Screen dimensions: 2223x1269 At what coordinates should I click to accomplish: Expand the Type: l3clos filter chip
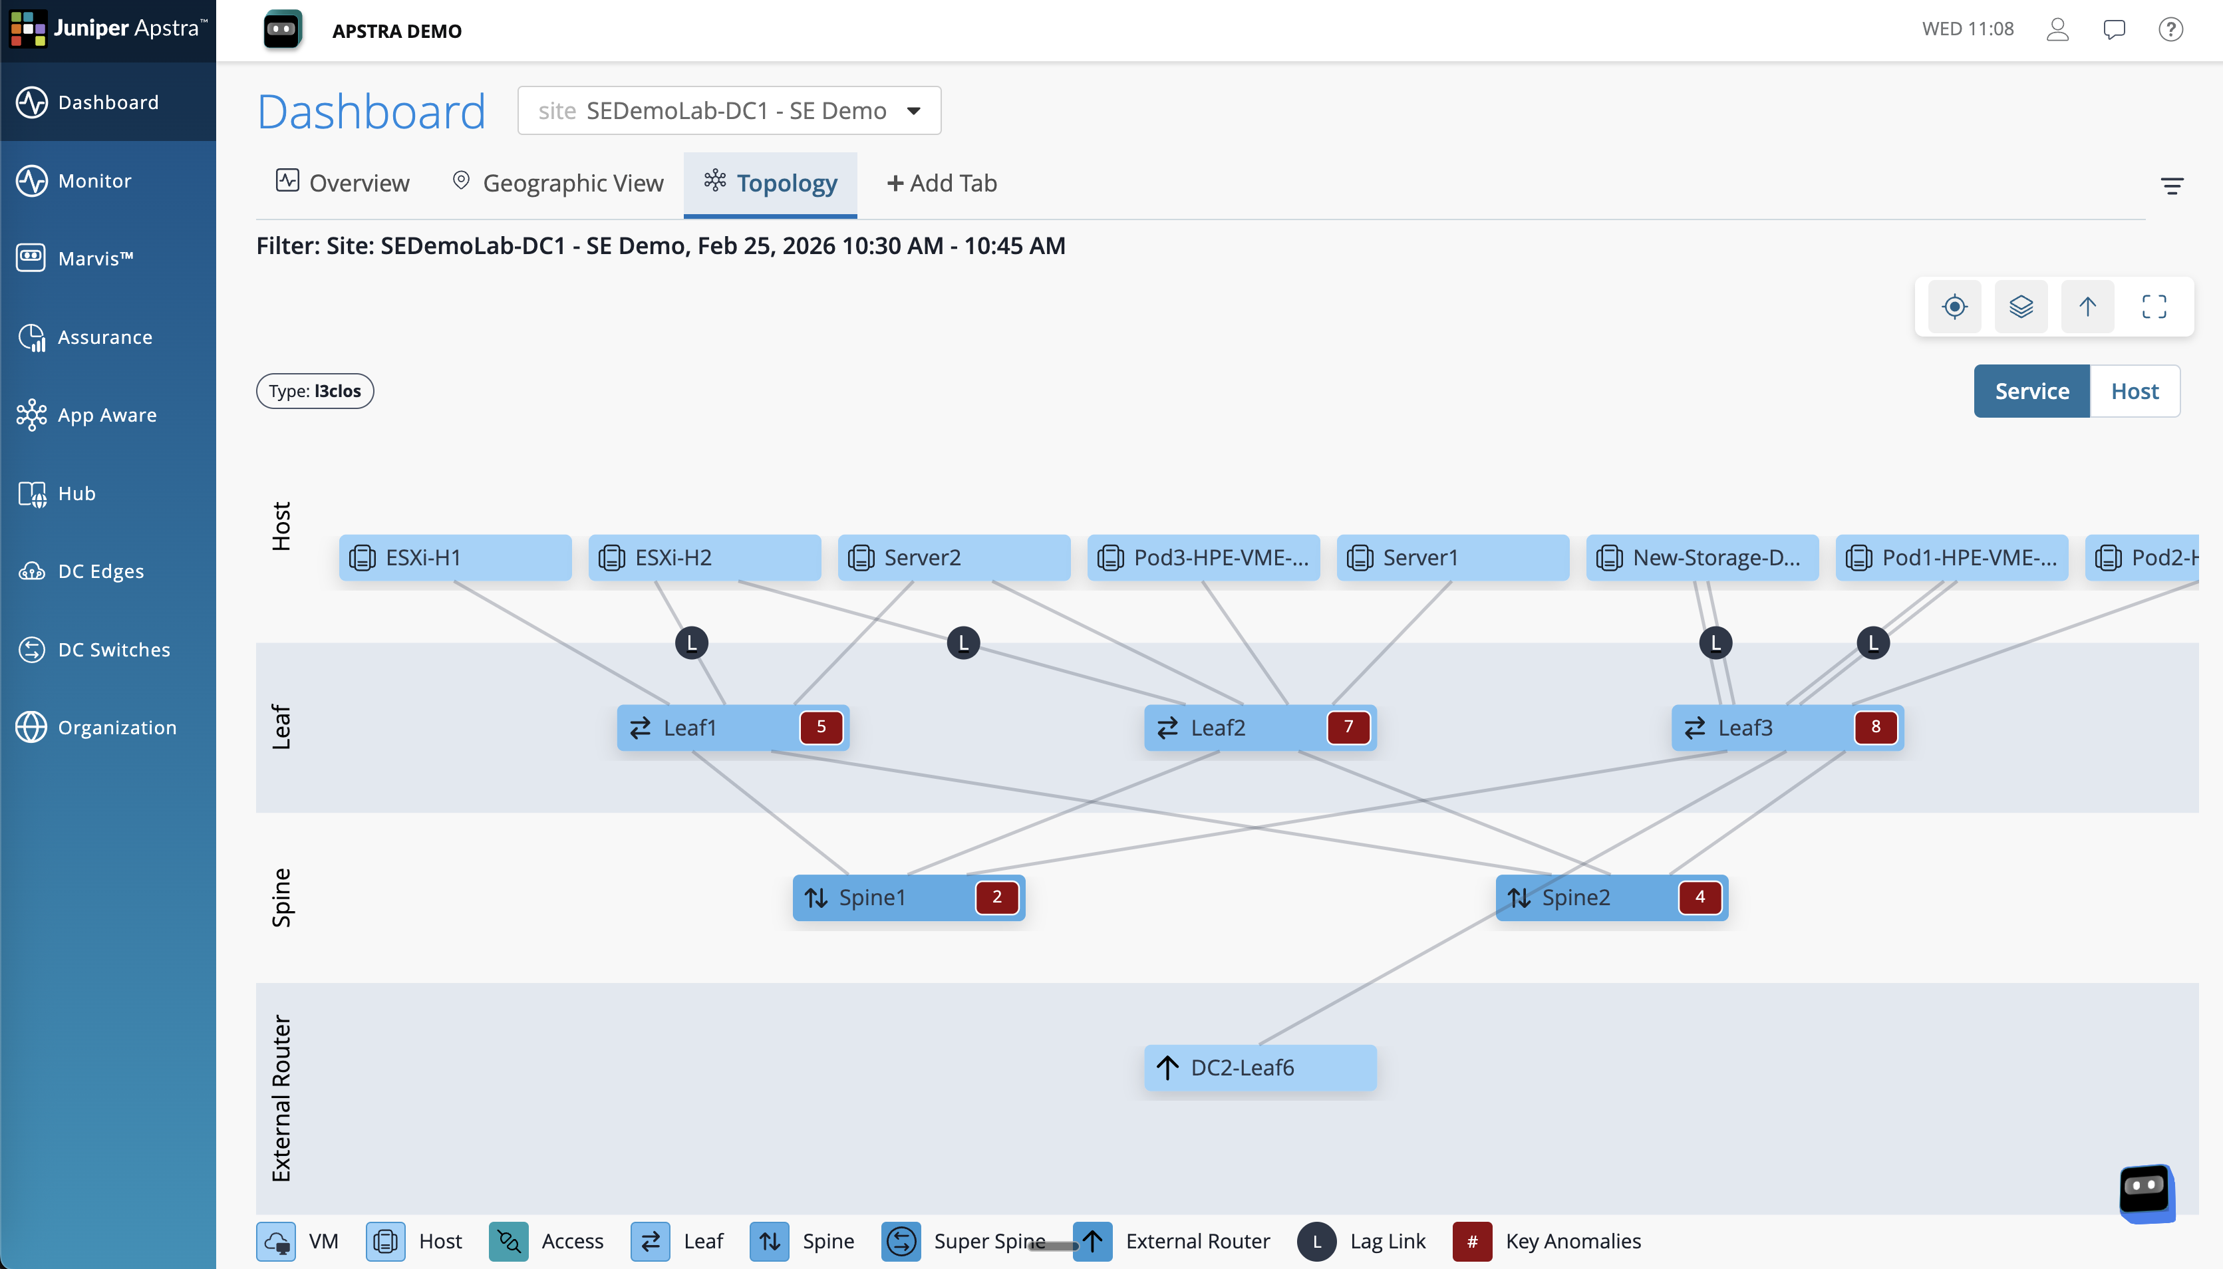point(314,390)
